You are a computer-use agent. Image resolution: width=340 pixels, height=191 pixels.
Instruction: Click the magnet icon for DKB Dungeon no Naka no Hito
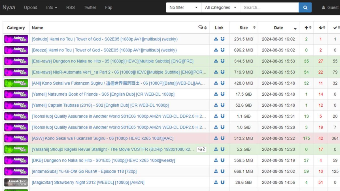[x=222, y=160]
